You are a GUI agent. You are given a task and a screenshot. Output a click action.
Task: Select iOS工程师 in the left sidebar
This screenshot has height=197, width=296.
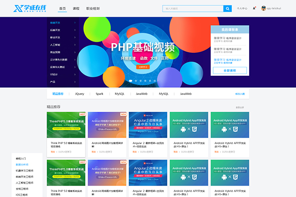click(x=22, y=195)
